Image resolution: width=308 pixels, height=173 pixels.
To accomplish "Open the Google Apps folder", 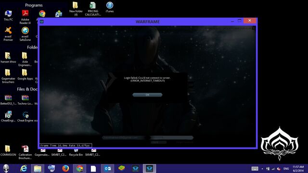I will [25, 74].
